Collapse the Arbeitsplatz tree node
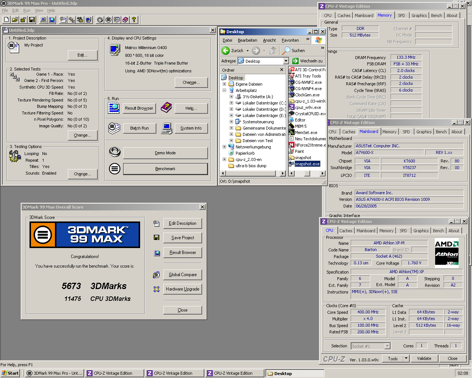 224,90
